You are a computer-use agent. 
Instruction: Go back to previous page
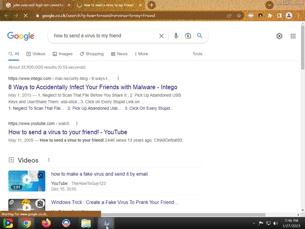coord(7,16)
